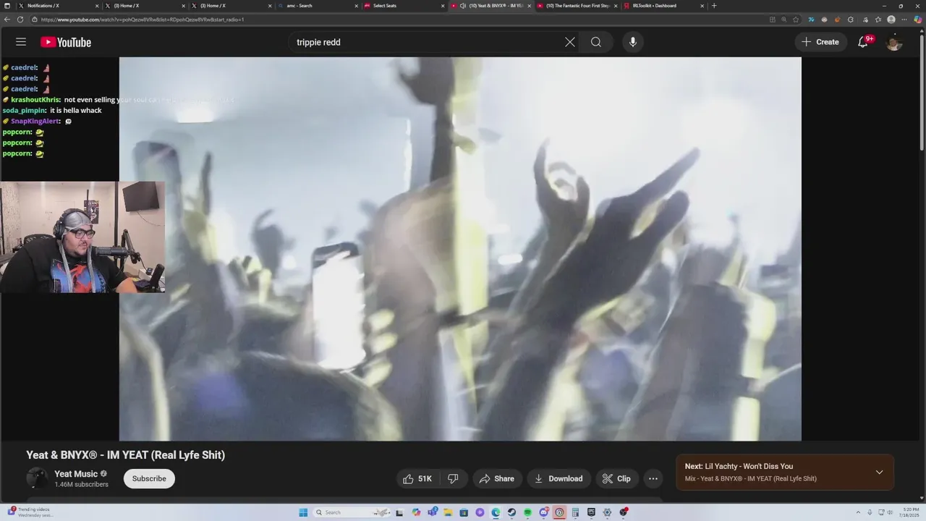Open the YouTube hamburger guide menu
Image resolution: width=926 pixels, height=521 pixels.
point(21,42)
